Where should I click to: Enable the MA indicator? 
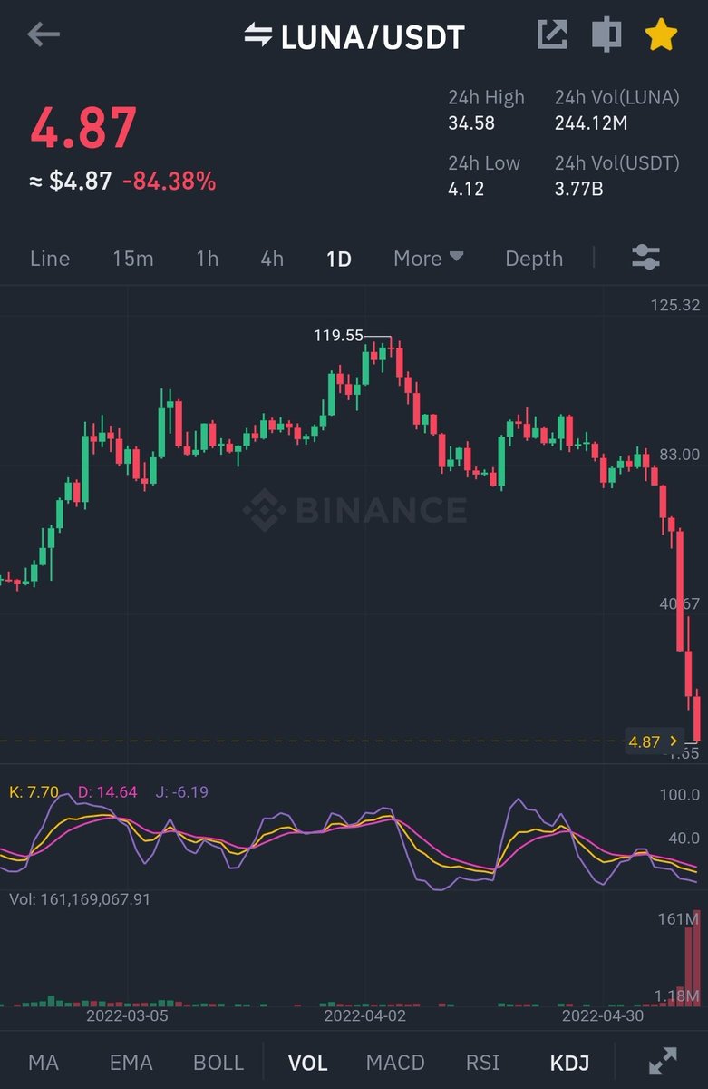pos(44,1063)
